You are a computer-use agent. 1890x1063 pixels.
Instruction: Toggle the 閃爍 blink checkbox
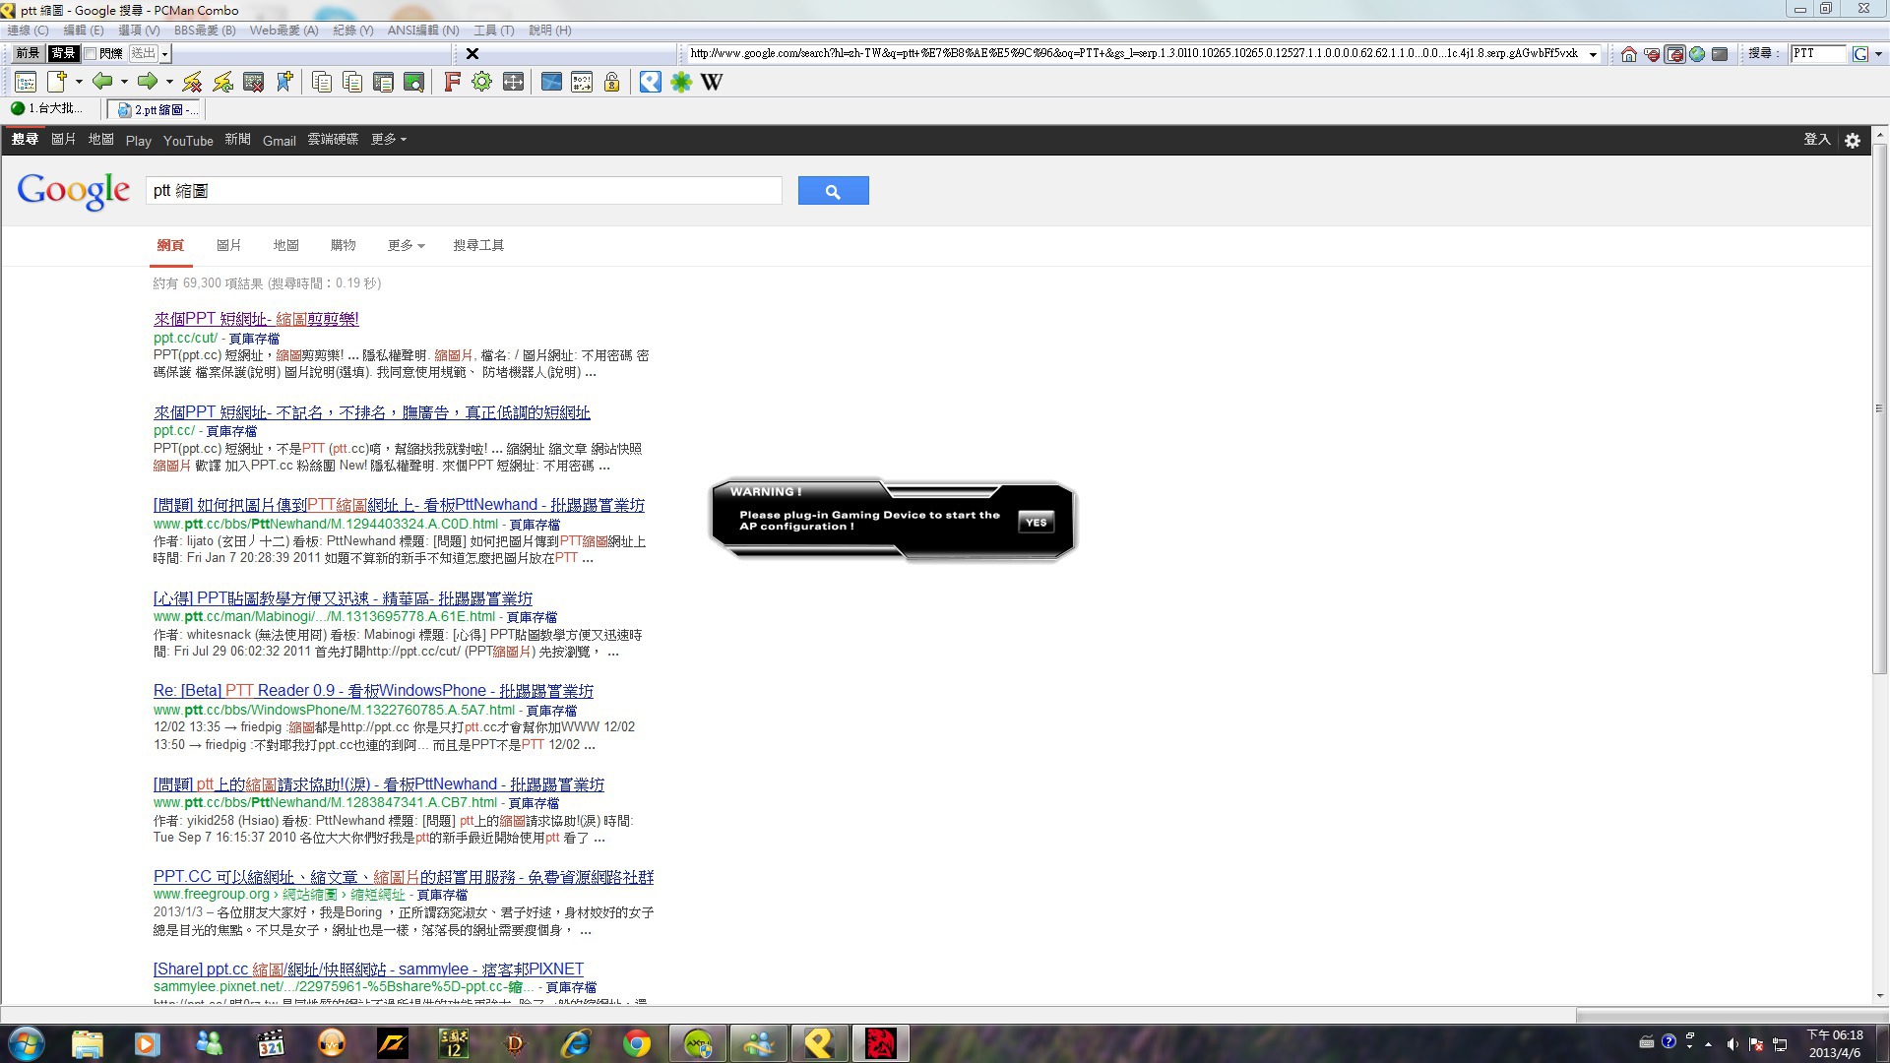coord(91,54)
